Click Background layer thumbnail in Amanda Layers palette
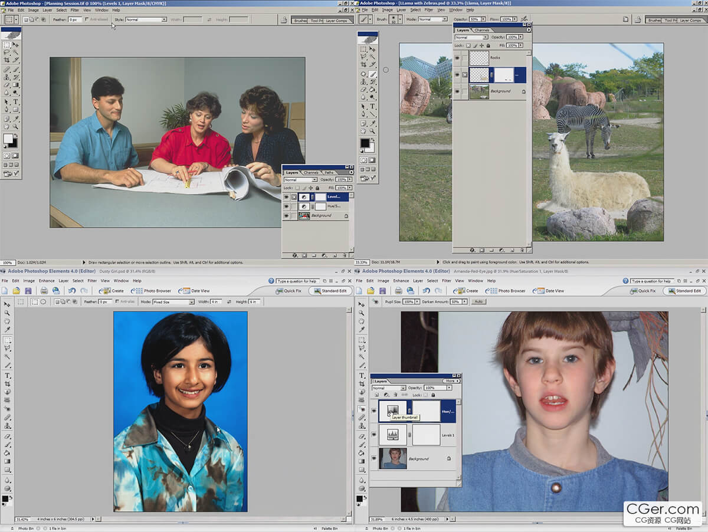708x532 pixels. click(393, 458)
